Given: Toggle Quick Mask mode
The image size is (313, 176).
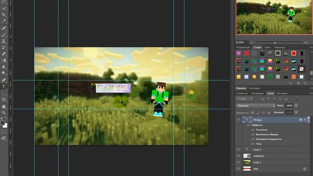Looking at the screenshot, I should 3,132.
